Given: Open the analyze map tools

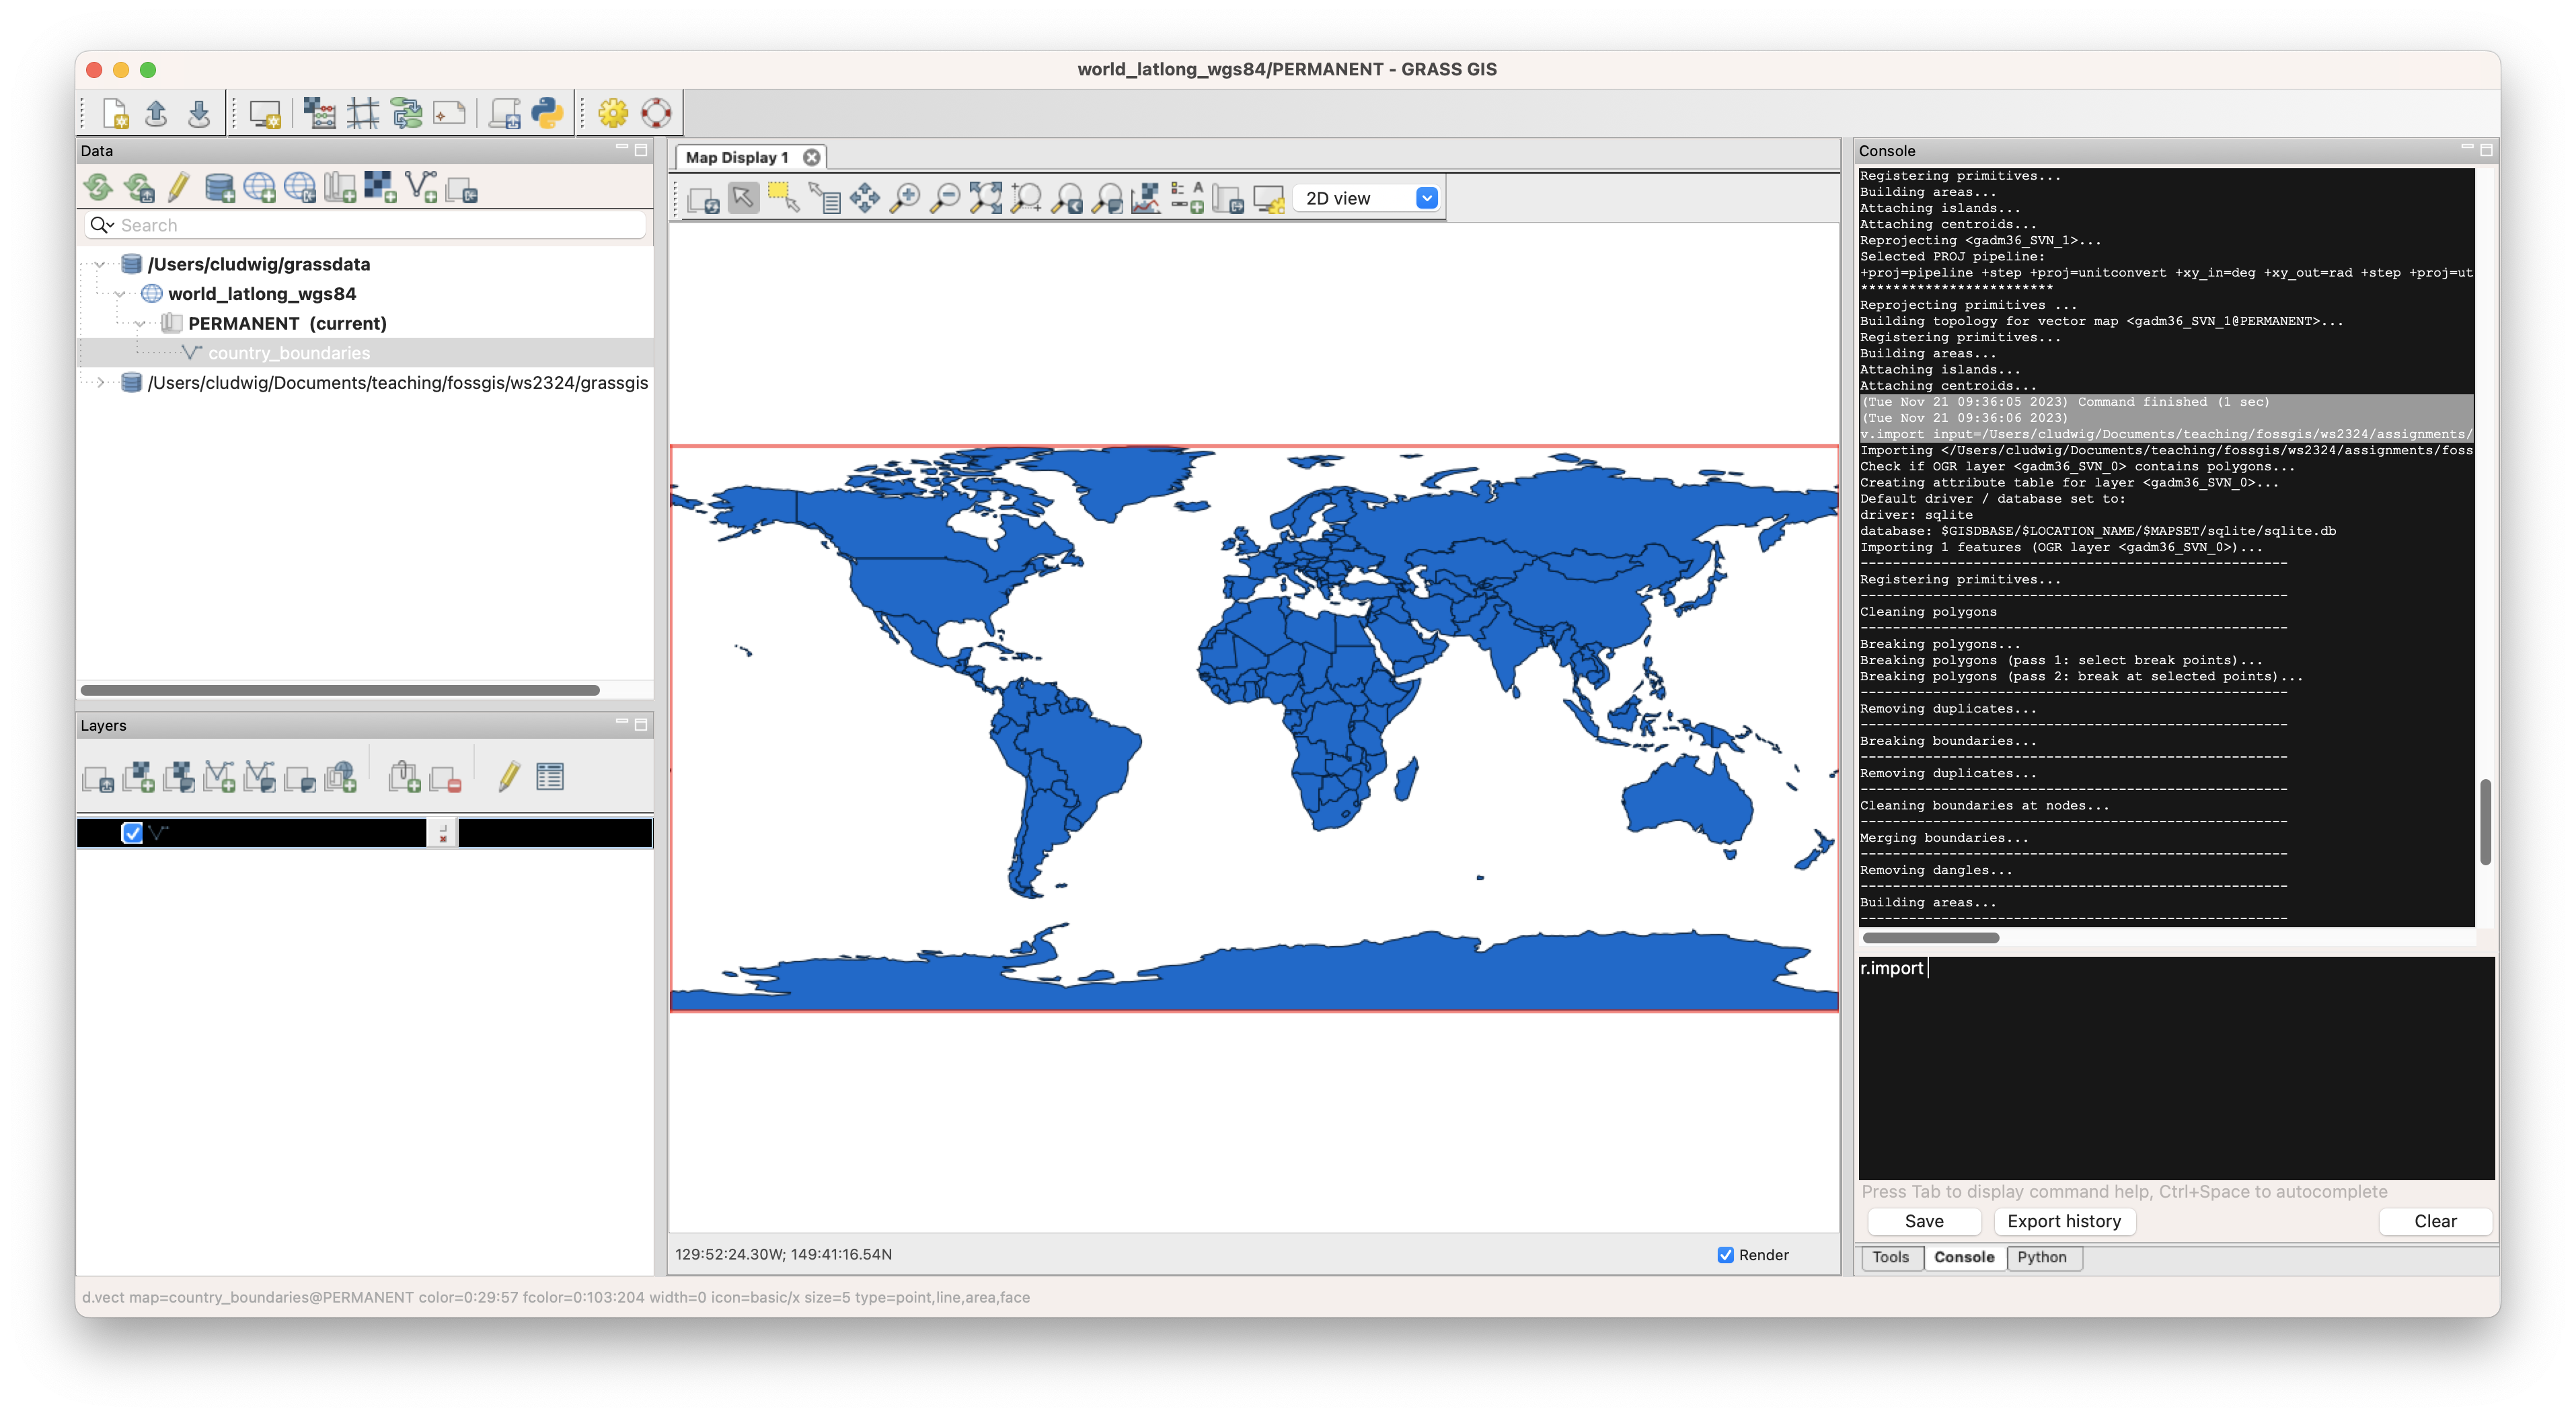Looking at the screenshot, I should 1146,198.
